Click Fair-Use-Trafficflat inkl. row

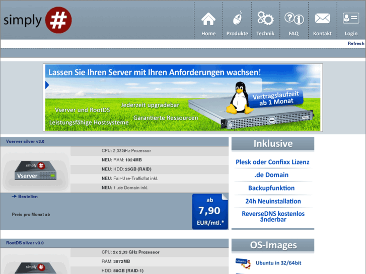(x=150, y=178)
